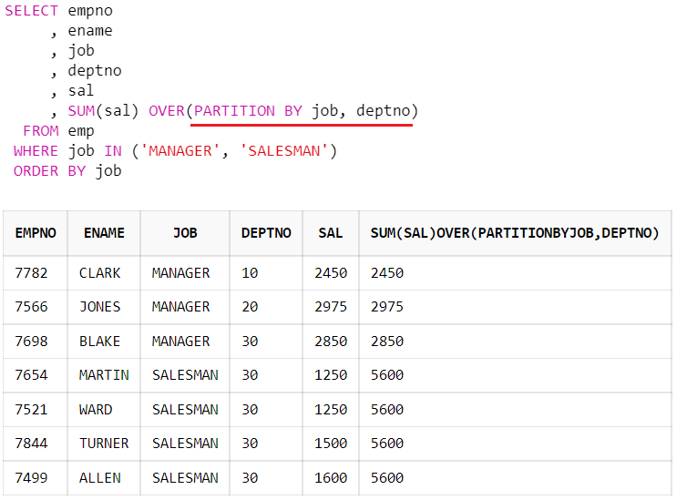Click SALESMAN job in TURNER row
The width and height of the screenshot is (677, 500).
(x=185, y=444)
